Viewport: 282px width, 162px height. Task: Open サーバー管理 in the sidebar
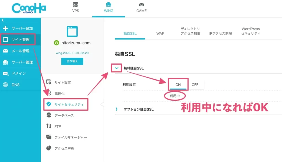tap(20, 62)
